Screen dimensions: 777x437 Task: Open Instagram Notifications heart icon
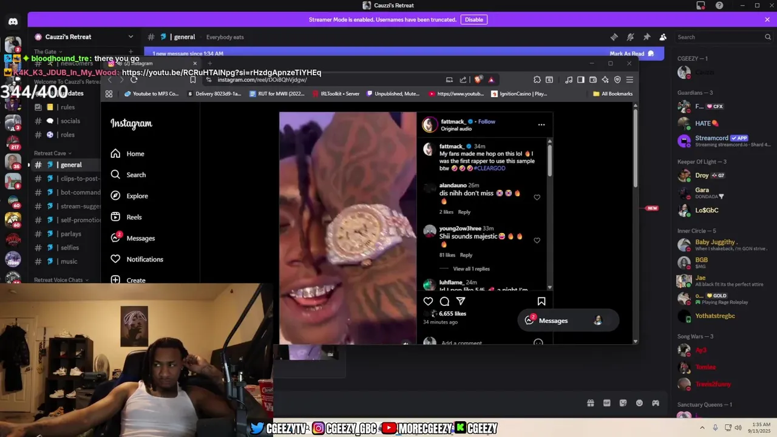click(115, 259)
